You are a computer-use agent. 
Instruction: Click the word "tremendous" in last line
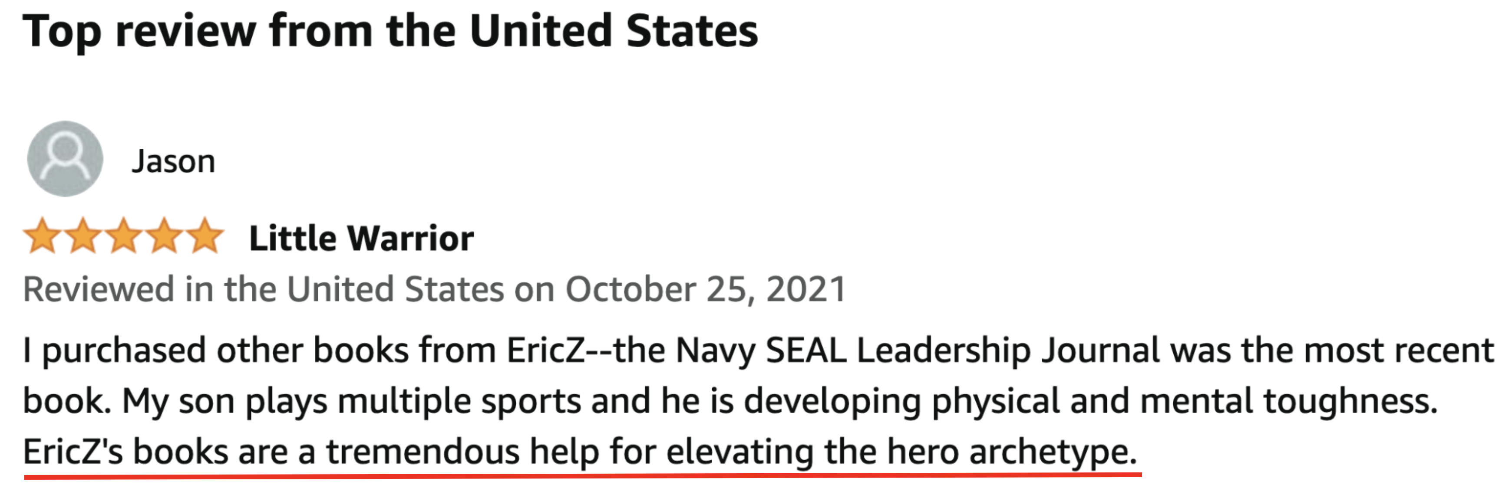(423, 452)
